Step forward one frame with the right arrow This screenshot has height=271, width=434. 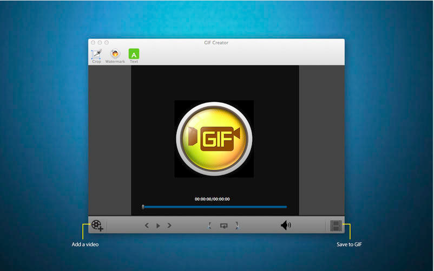pyautogui.click(x=169, y=225)
